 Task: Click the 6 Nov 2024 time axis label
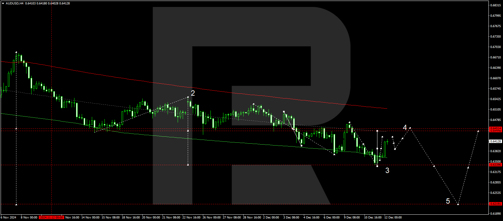tap(8, 218)
